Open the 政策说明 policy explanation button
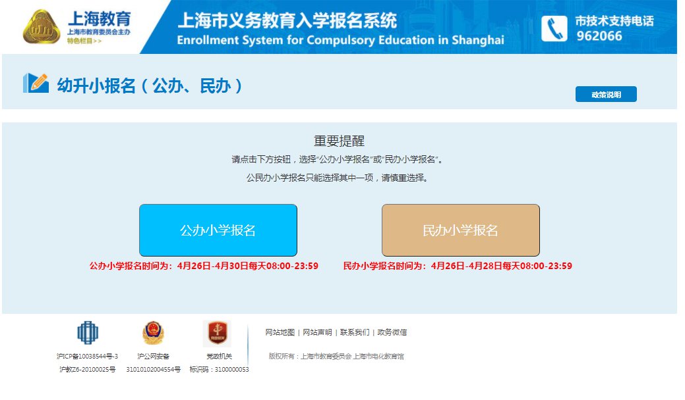The width and height of the screenshot is (685, 400). pos(607,94)
